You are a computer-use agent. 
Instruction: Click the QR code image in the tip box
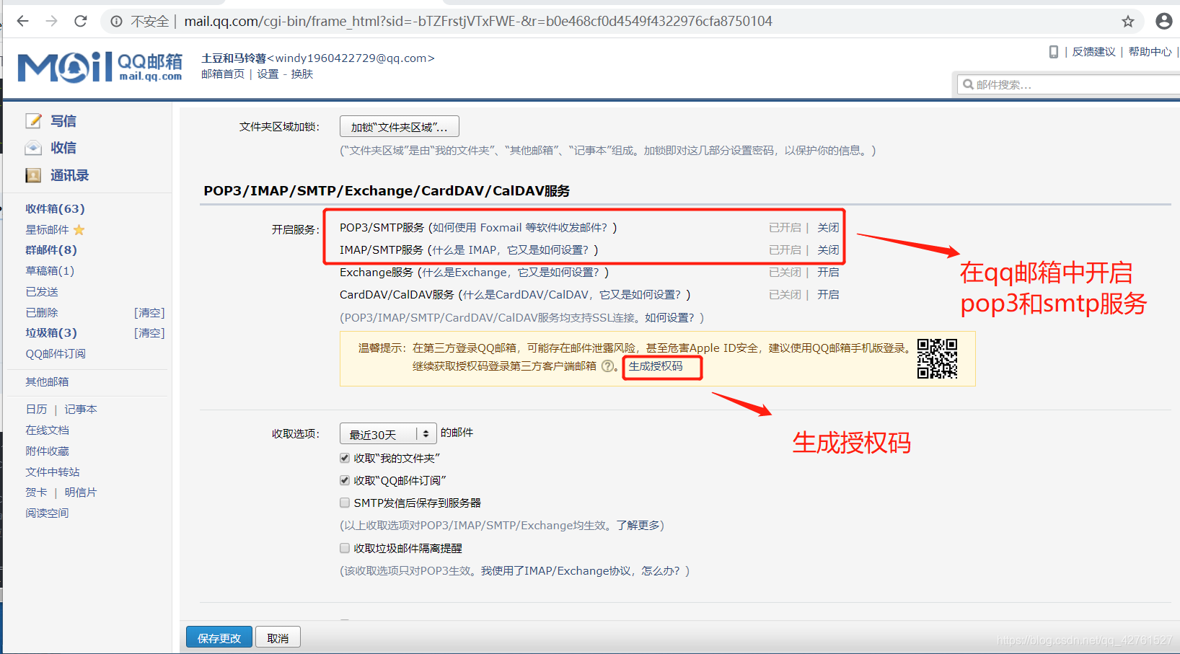tap(937, 358)
